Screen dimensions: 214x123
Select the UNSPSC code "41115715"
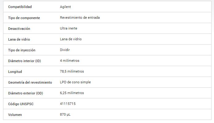coord(68,104)
